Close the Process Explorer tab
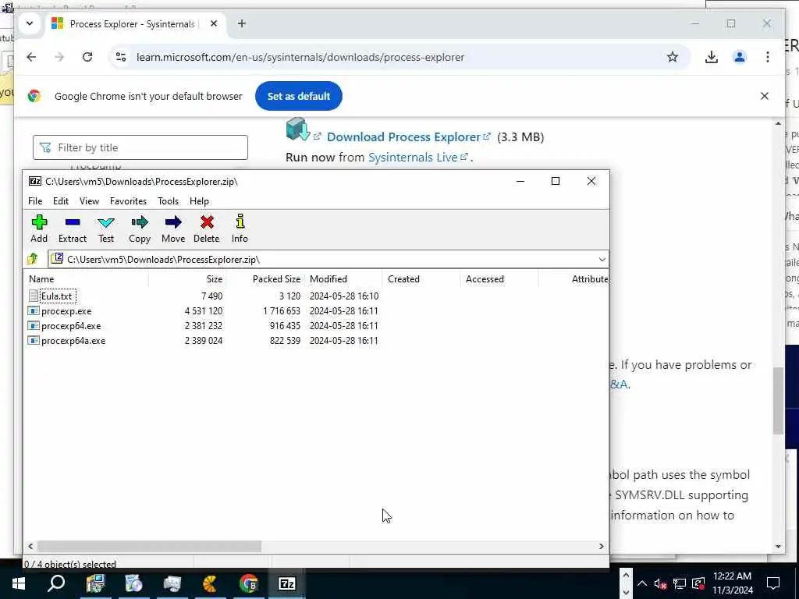The height and width of the screenshot is (599, 799). click(214, 23)
